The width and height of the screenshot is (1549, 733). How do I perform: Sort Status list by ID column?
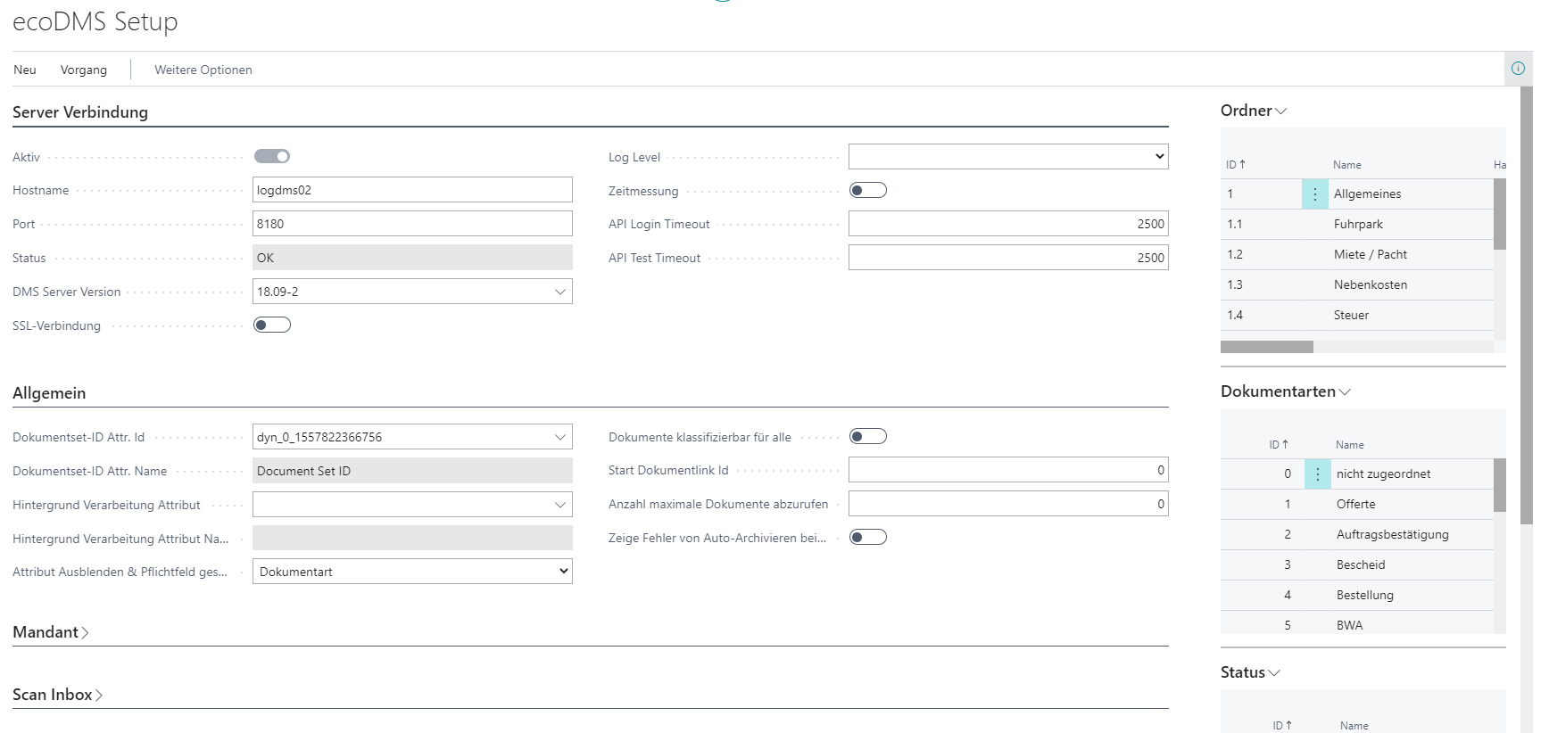[1282, 726]
